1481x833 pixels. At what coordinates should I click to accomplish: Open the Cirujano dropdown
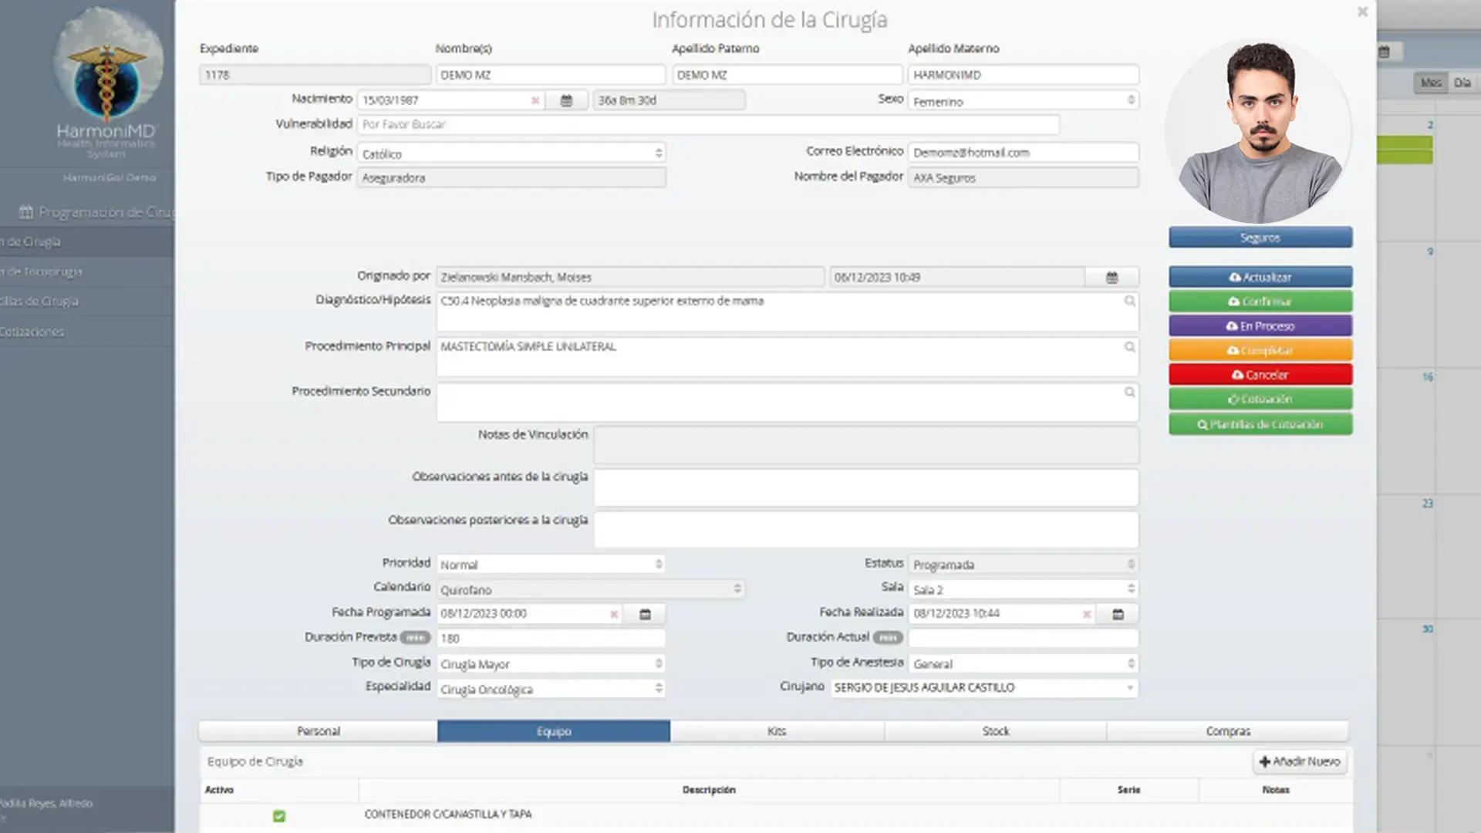pos(984,687)
